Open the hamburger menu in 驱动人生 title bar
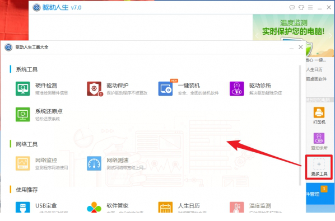The image size is (335, 221). click(x=310, y=8)
